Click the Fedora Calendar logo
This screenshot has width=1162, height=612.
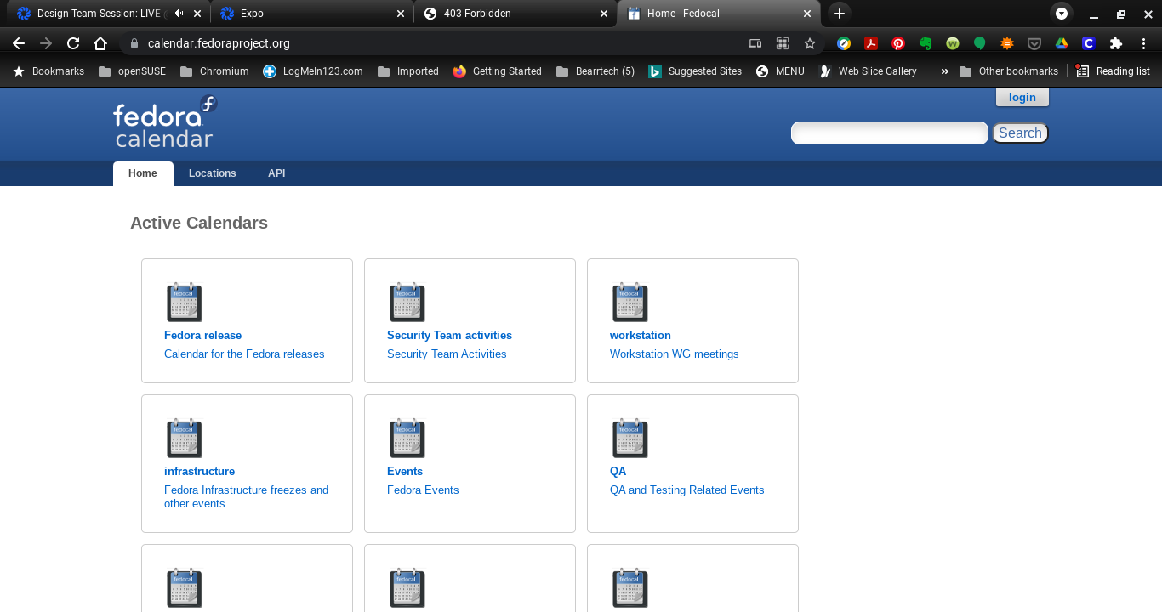(165, 122)
